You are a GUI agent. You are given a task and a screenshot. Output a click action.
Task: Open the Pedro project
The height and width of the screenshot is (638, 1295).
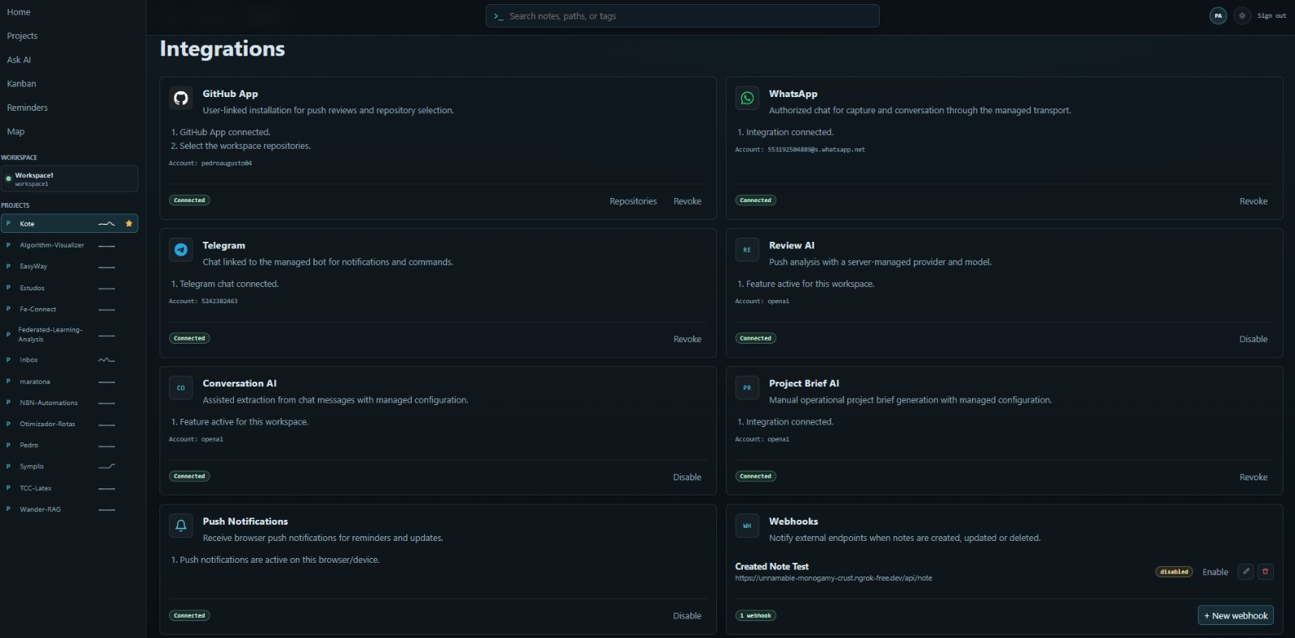(x=29, y=445)
